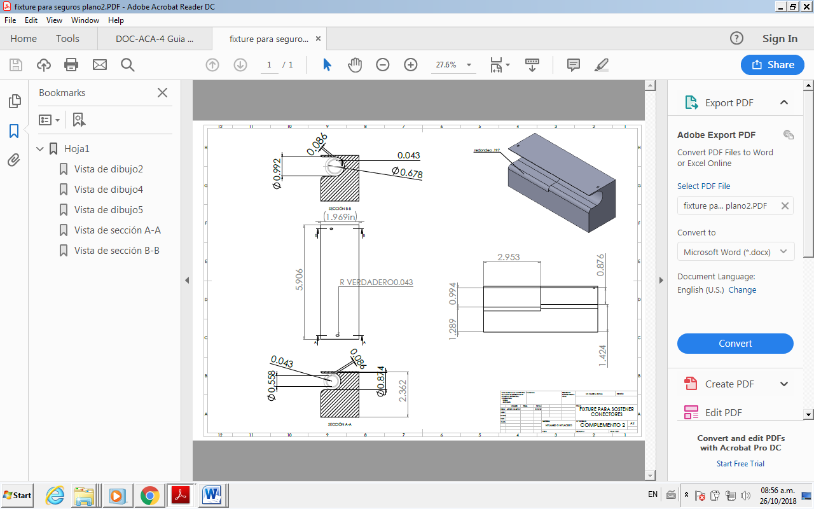Click the Change document language link
This screenshot has height=509, width=814.
[x=742, y=289]
